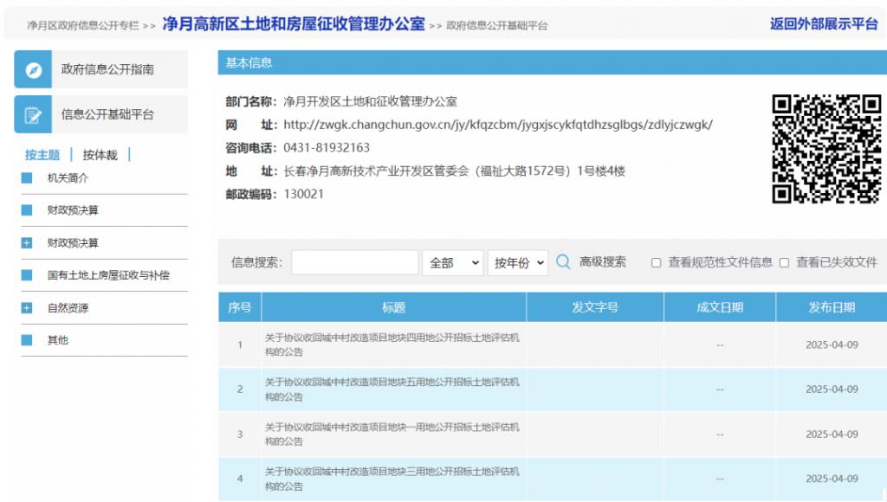Open 政府信息公开指南 menu item
This screenshot has height=502, width=887.
coord(101,69)
